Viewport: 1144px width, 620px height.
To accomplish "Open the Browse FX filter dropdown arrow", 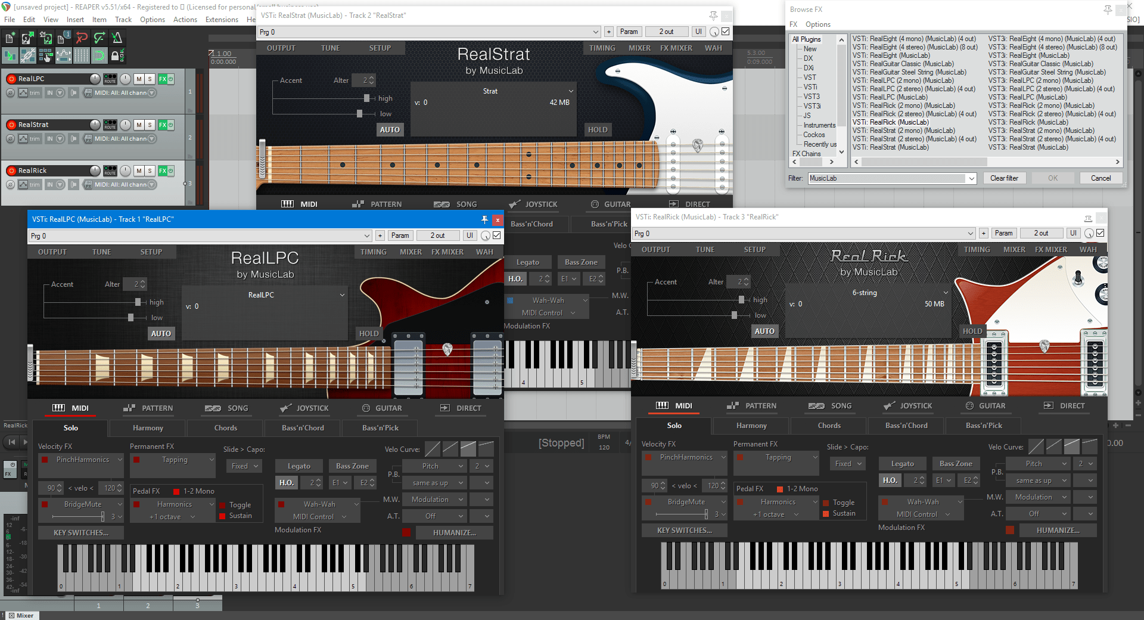I will pyautogui.click(x=972, y=178).
